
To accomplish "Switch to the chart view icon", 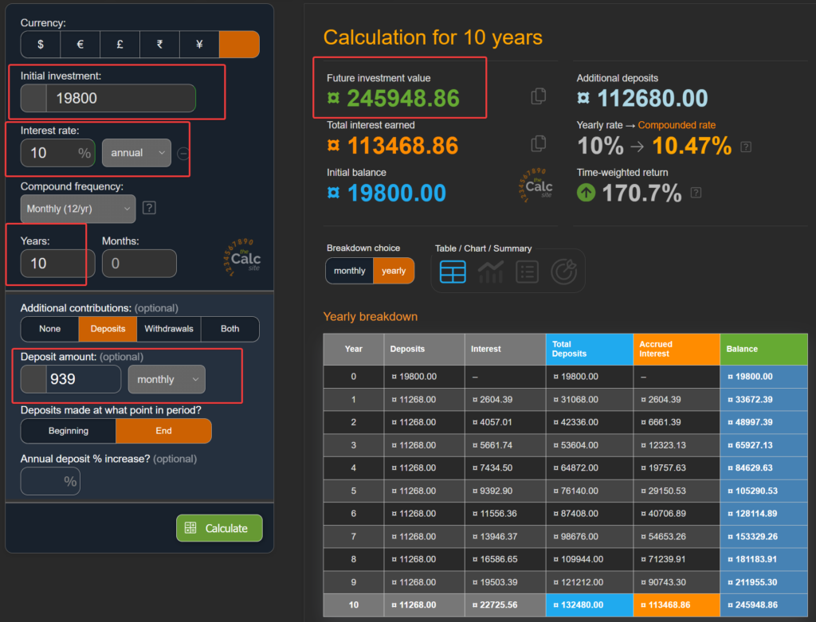I will 490,272.
